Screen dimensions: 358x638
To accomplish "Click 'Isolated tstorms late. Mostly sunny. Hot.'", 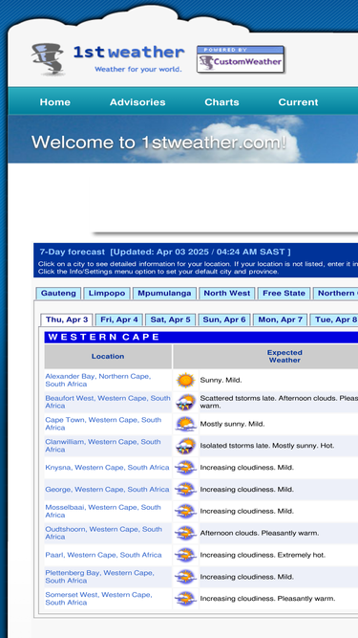I will (x=267, y=446).
